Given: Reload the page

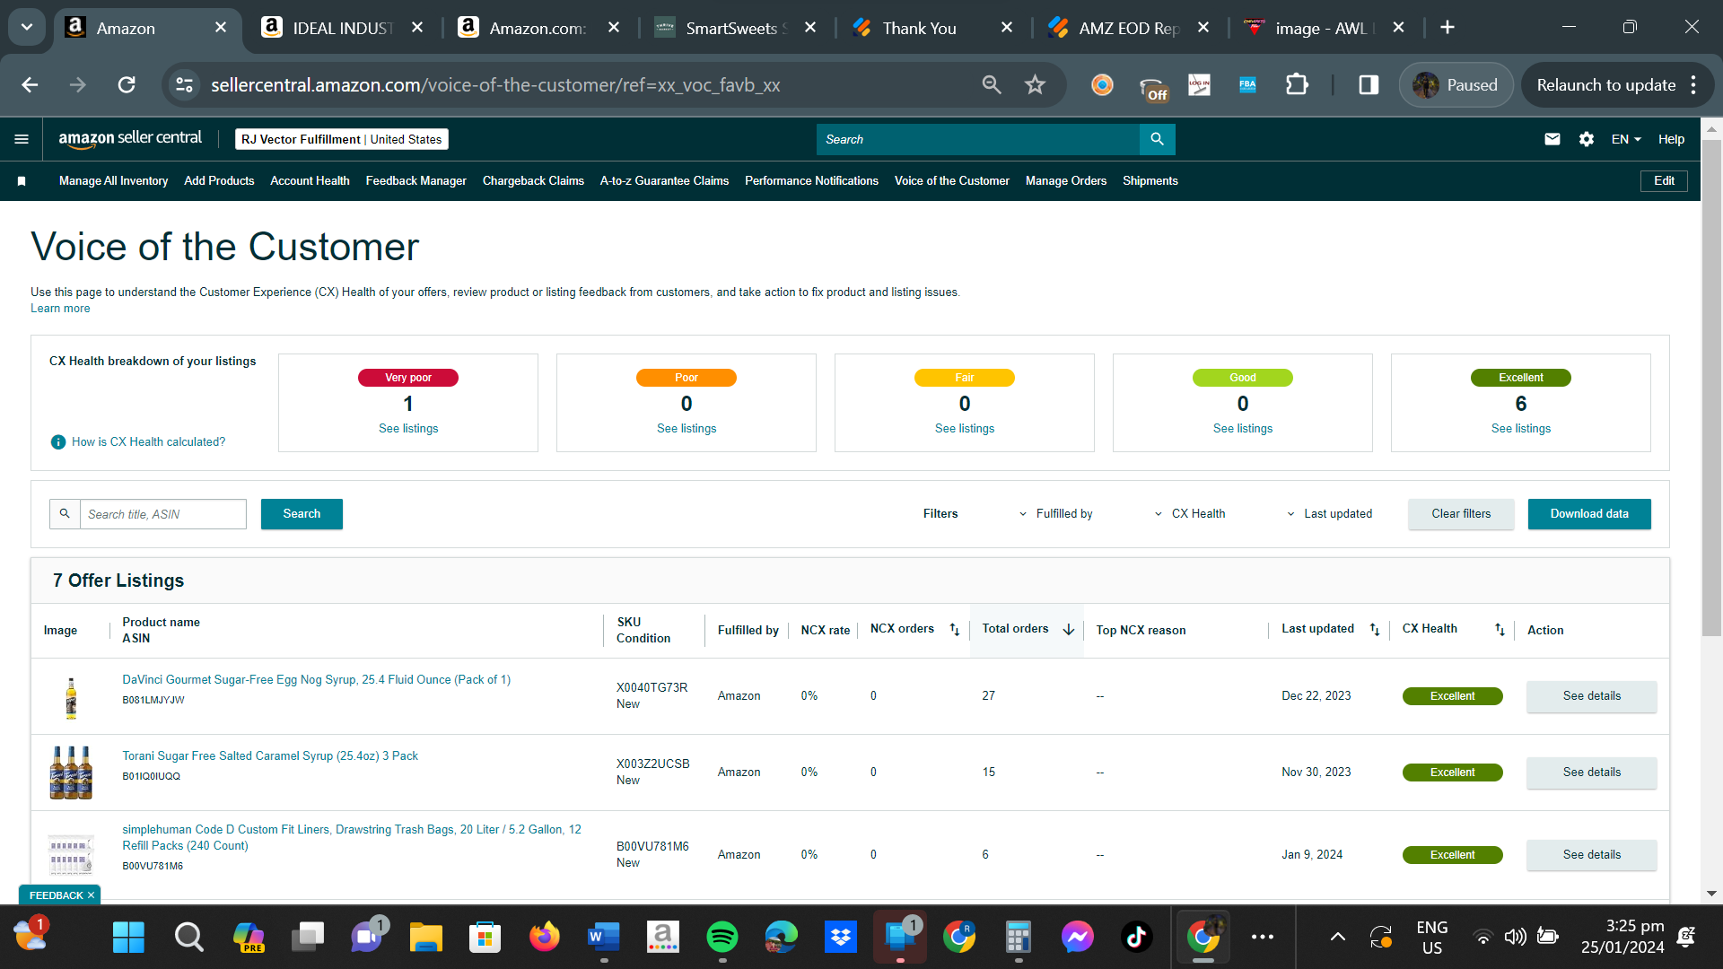Looking at the screenshot, I should pos(127,85).
